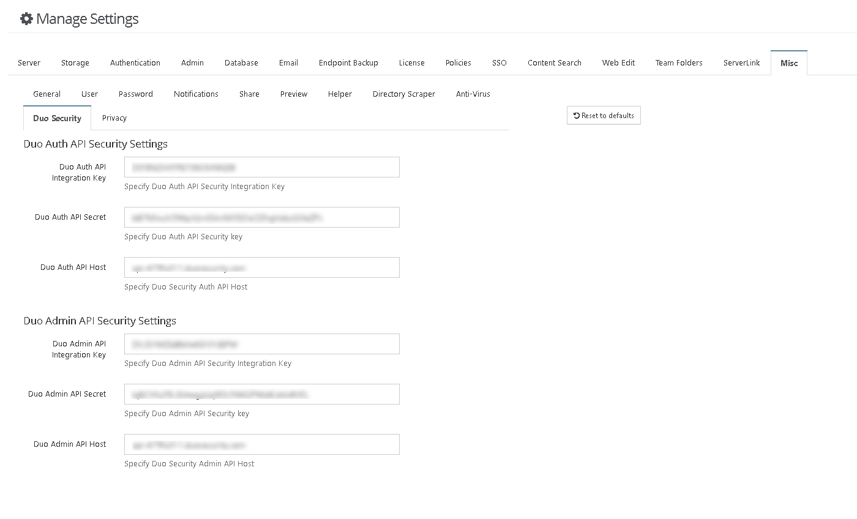Viewport: 857px width, 519px height.
Task: Switch to the Authentication tab
Action: (x=135, y=63)
